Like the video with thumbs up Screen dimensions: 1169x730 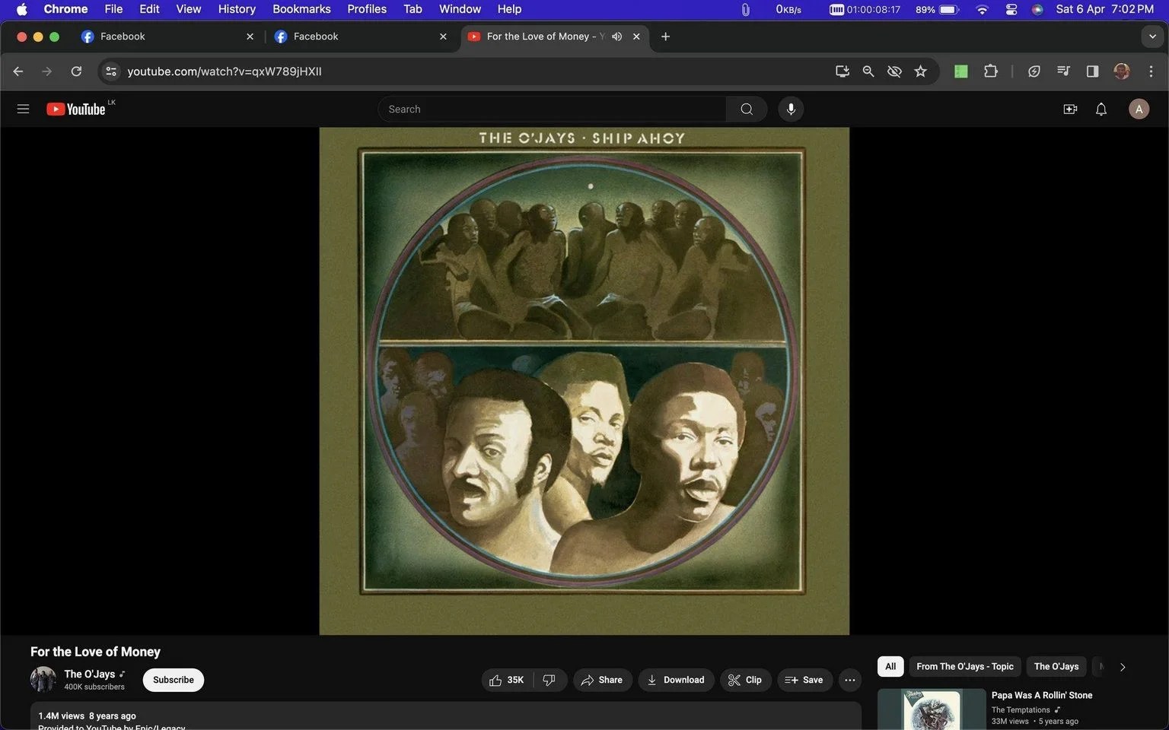(x=507, y=680)
